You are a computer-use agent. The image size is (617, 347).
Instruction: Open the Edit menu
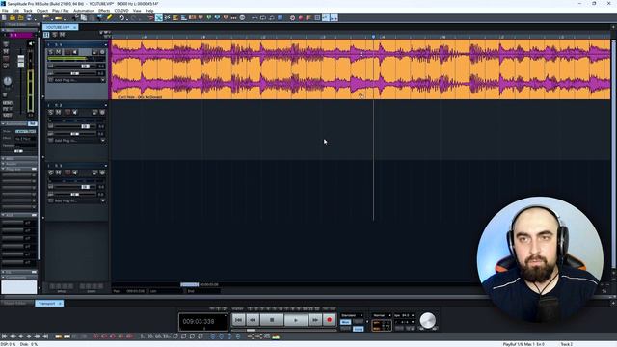[15, 11]
